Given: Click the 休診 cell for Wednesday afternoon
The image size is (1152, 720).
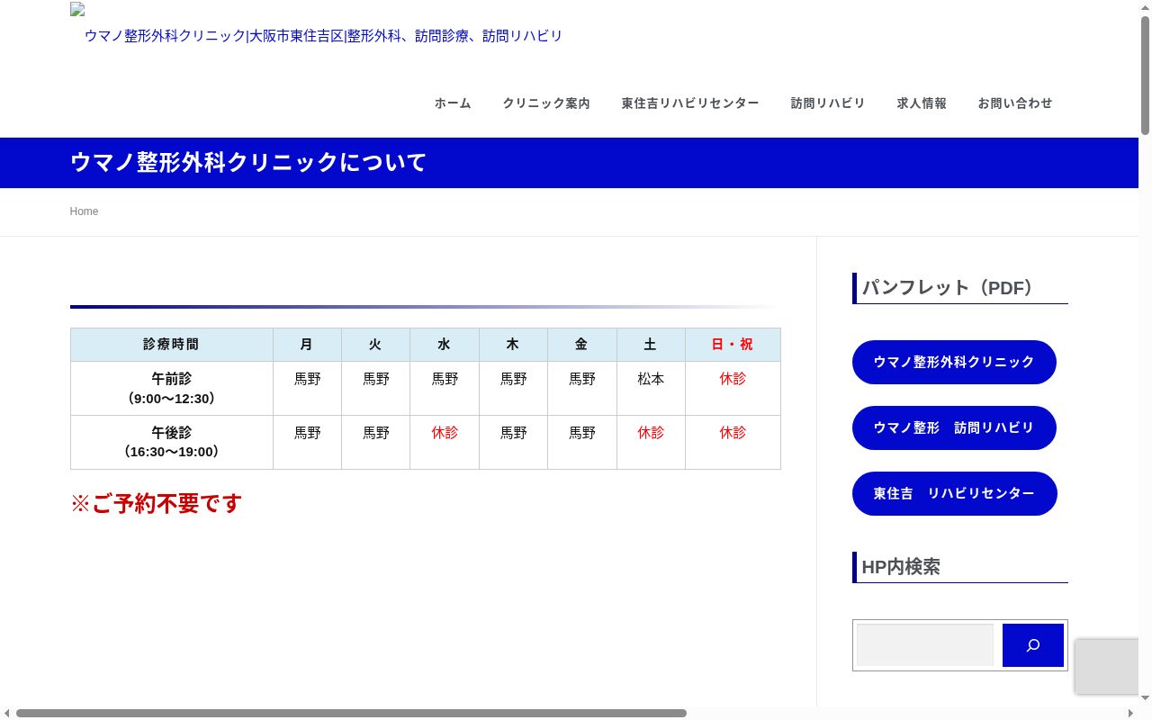Looking at the screenshot, I should click(x=445, y=442).
